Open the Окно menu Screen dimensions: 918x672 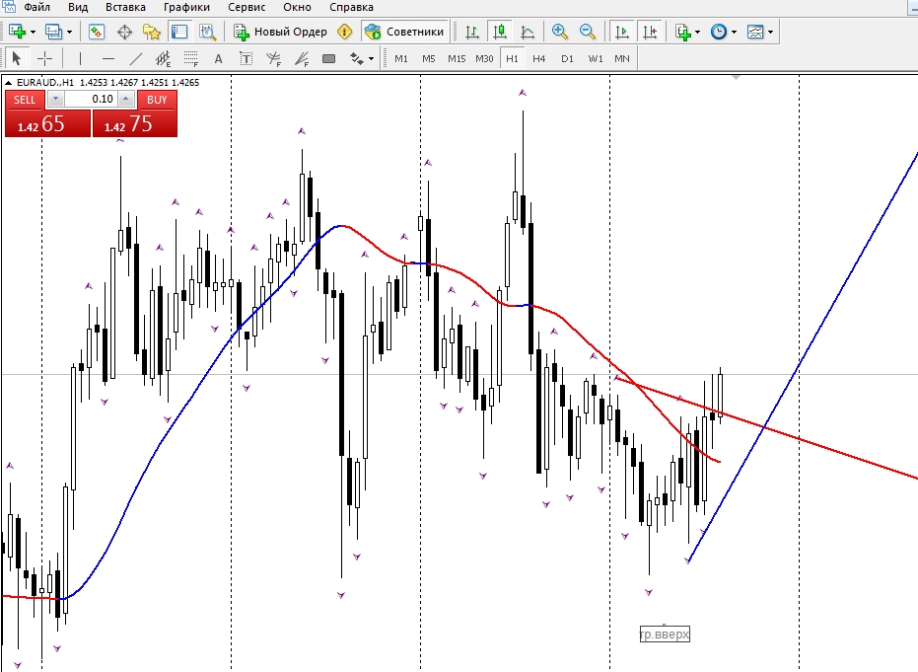click(297, 7)
